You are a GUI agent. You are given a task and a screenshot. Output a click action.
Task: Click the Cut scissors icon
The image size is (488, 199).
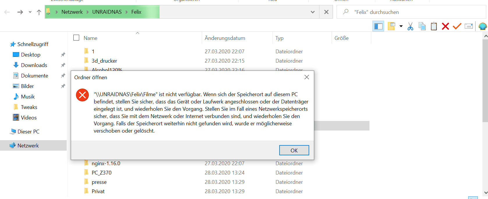(x=410, y=26)
